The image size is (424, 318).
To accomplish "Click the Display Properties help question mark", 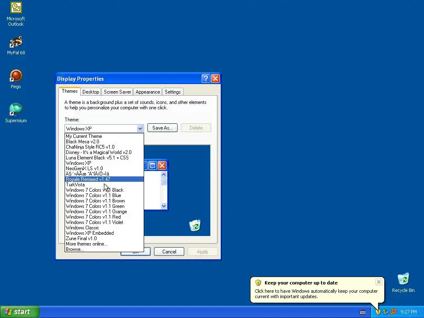I will [206, 78].
